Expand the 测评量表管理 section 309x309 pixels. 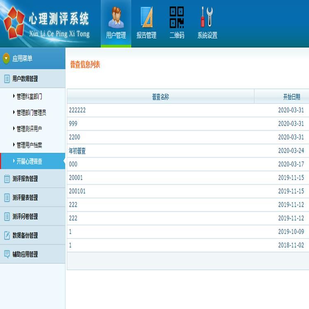click(x=33, y=198)
